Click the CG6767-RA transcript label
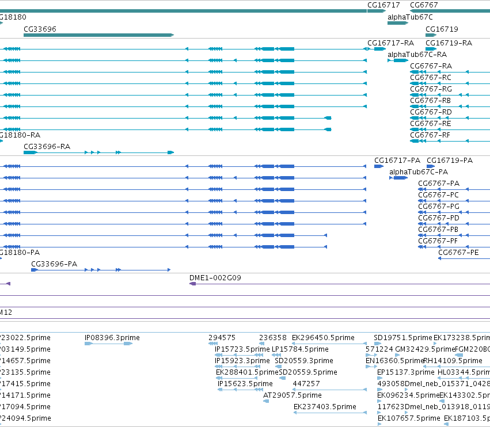 tap(431, 66)
